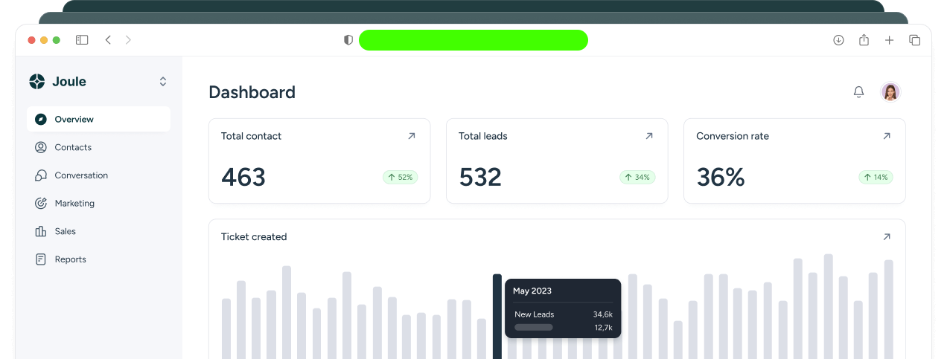Viewport: 947px width, 359px height.
Task: Expand the Total contact card arrow
Action: [x=412, y=136]
